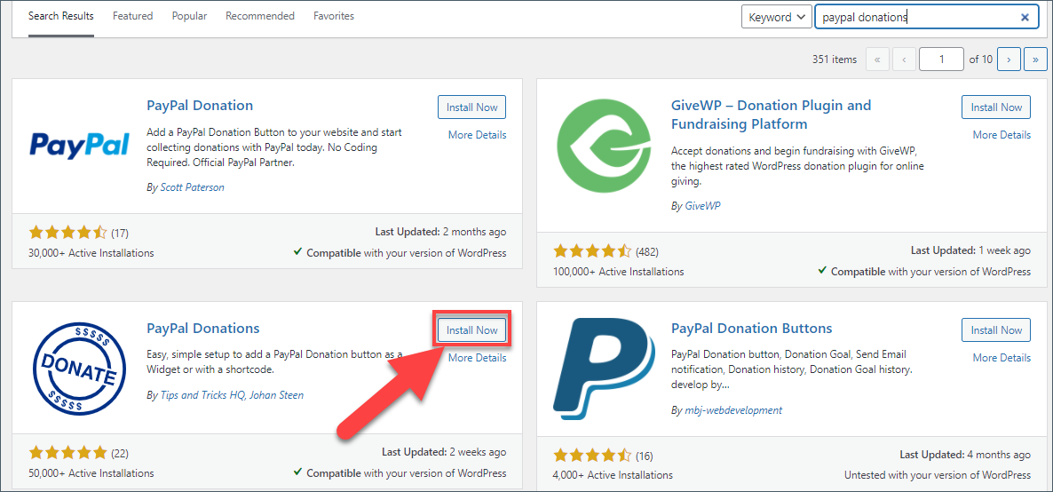Open the GiveWP green leaf plugin icon

click(x=604, y=145)
